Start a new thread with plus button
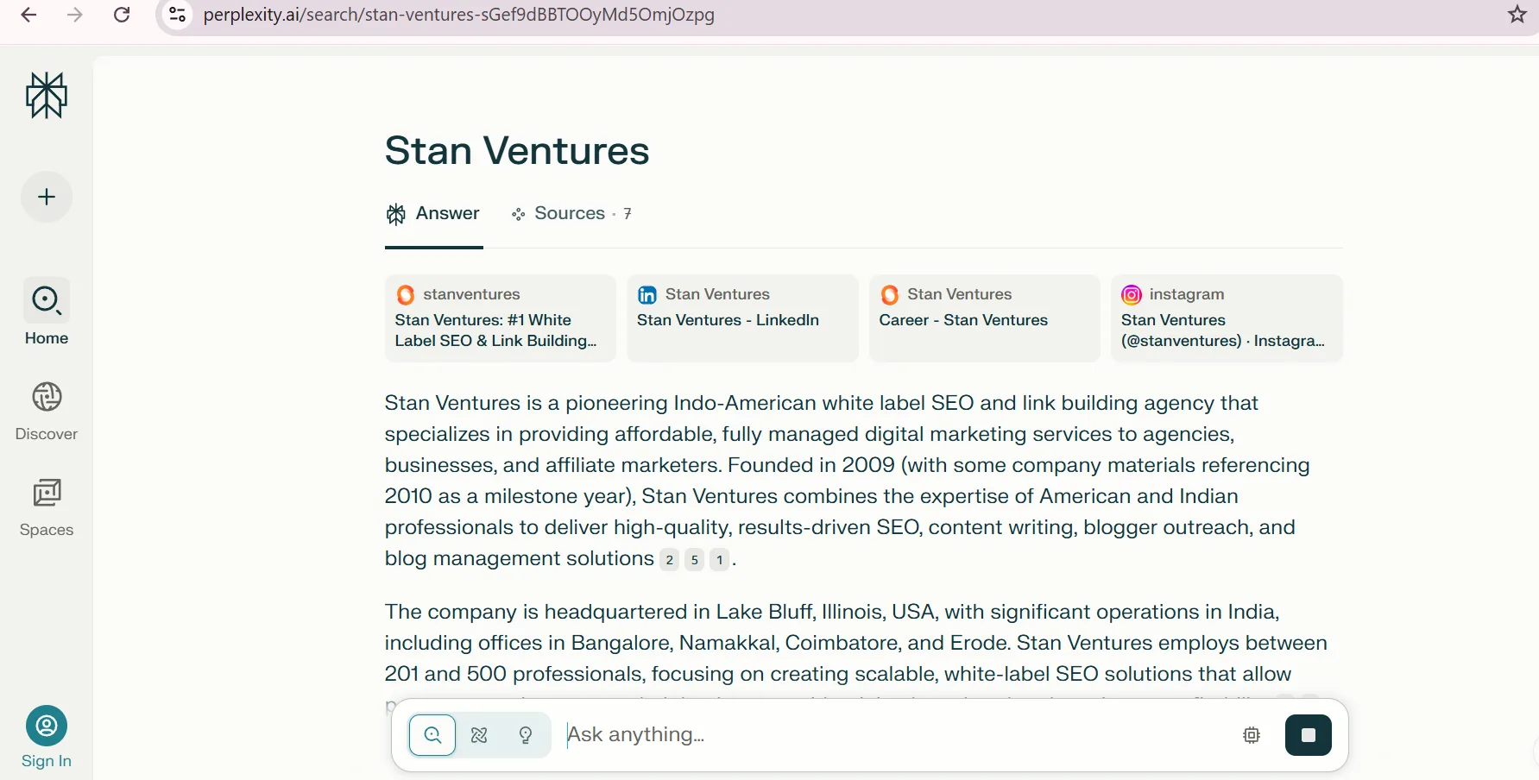This screenshot has height=780, width=1539. pos(47,197)
